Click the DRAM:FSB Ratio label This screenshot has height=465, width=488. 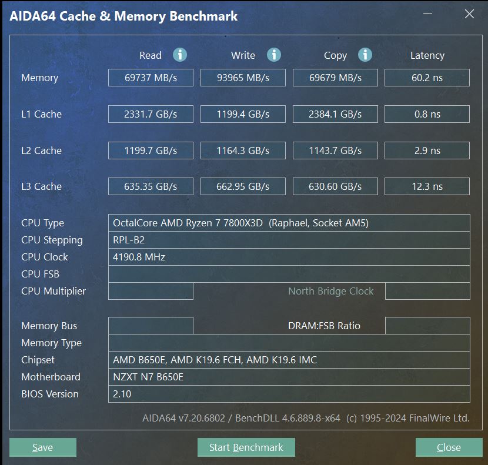(325, 326)
